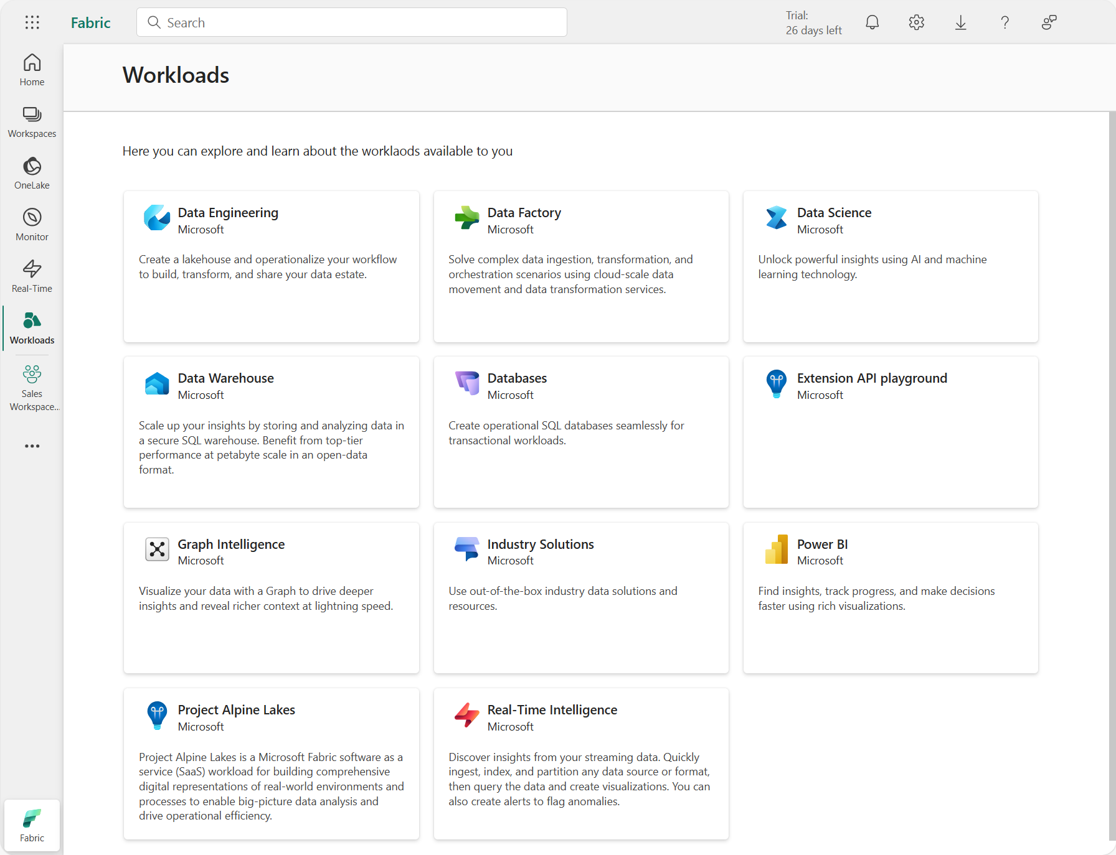
Task: Open OneLake from the sidebar
Action: [32, 174]
